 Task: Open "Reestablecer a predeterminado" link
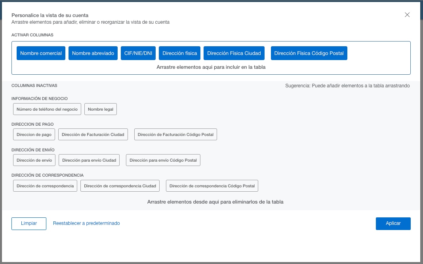[86, 223]
